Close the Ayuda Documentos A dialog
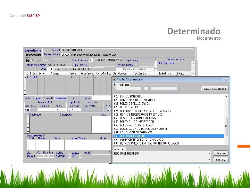This screenshot has width=250, height=188. pyautogui.click(x=226, y=79)
